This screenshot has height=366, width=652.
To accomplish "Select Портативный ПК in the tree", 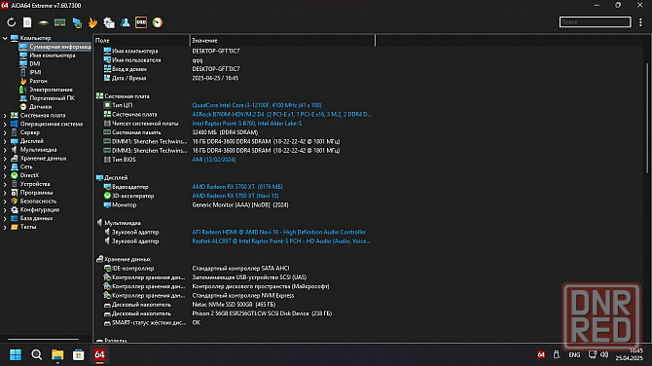I will pos(52,98).
